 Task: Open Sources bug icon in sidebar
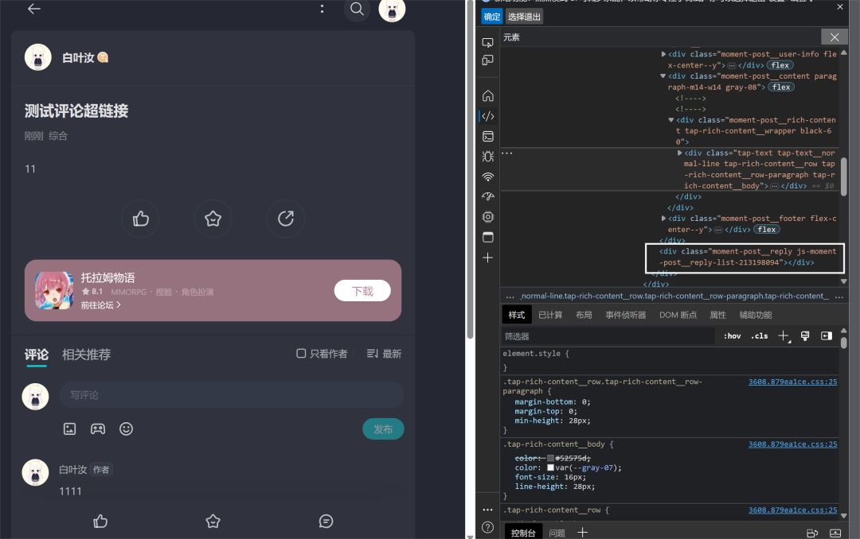tap(487, 157)
